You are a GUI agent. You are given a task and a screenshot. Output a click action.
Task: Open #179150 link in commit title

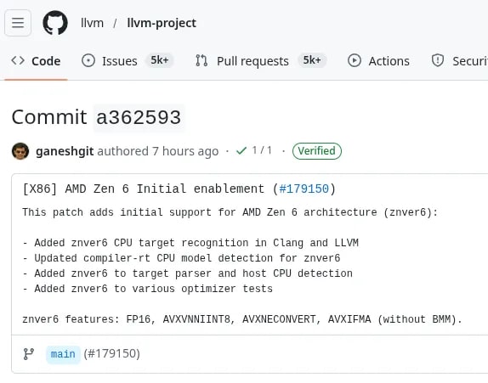[x=304, y=189]
